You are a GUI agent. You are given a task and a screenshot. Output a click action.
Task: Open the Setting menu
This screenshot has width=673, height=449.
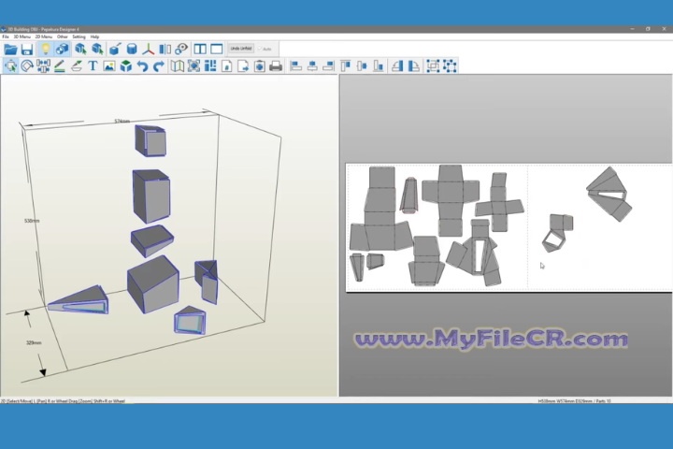coord(79,36)
